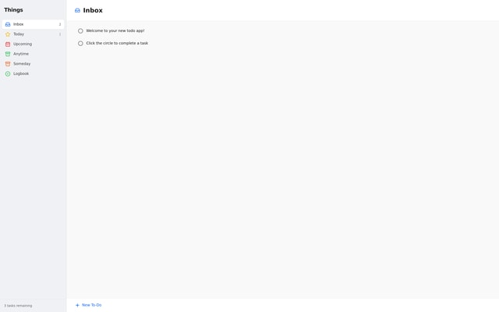Click the Today star icon
The width and height of the screenshot is (499, 312).
point(8,34)
